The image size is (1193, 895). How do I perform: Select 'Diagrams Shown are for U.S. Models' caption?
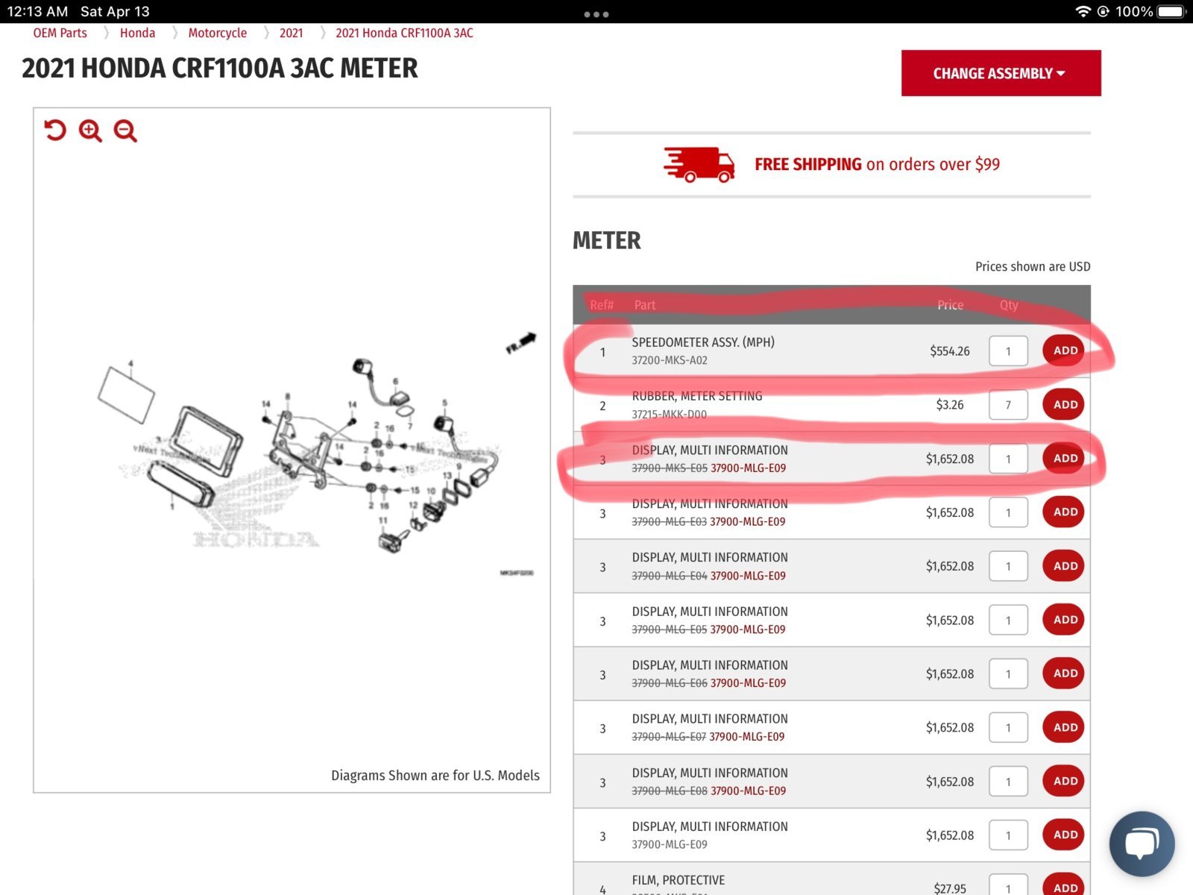coord(435,776)
